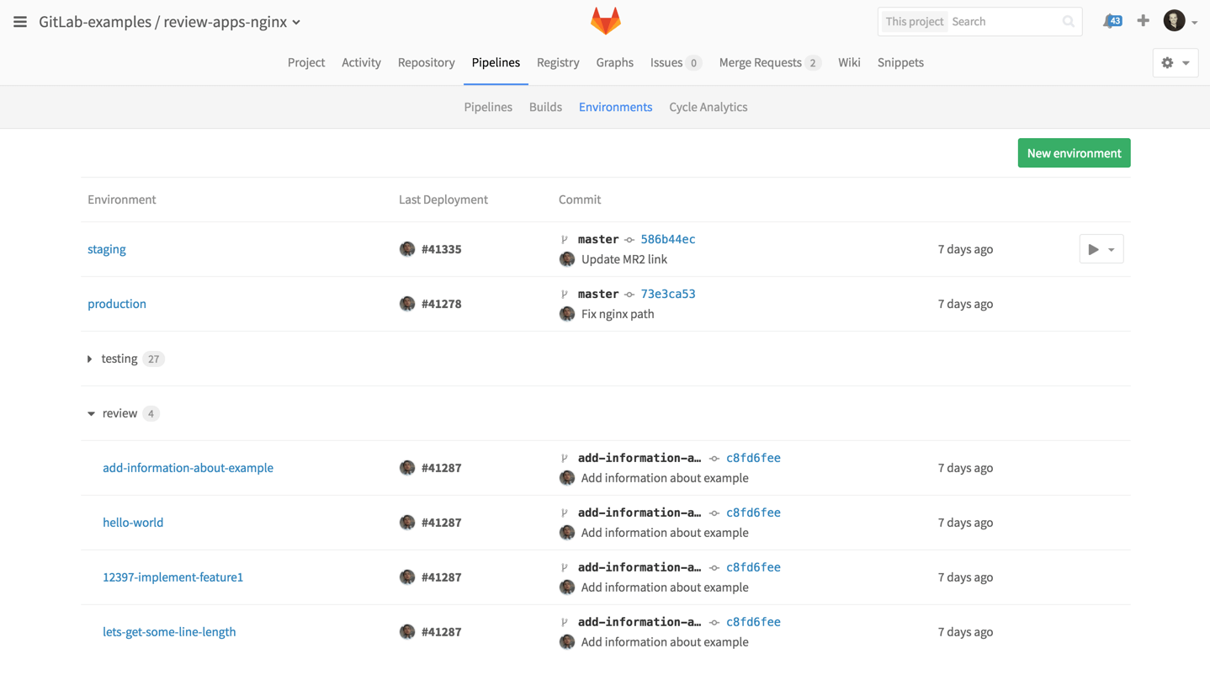Open commit 73e3ca53 link
Screen dimensions: 1210x675
pyautogui.click(x=667, y=294)
